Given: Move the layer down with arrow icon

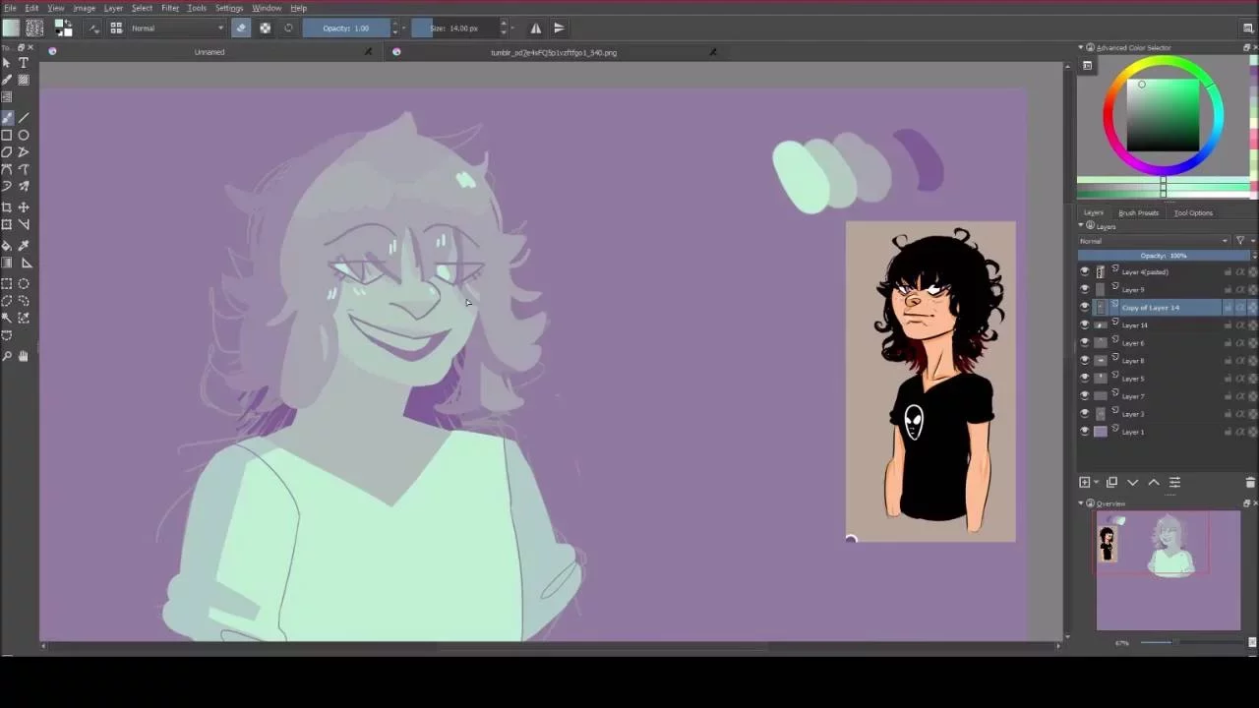Looking at the screenshot, I should 1133,482.
